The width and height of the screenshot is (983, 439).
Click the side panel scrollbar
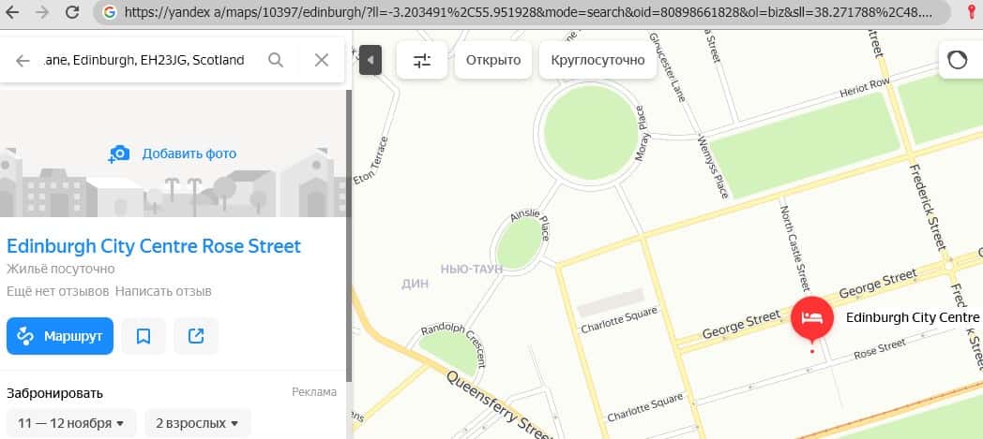[349, 235]
